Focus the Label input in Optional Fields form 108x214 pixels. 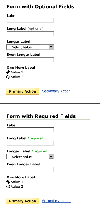(30, 20)
